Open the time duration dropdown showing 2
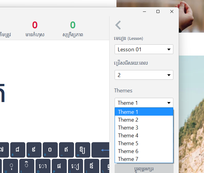204x173 pixels. tap(144, 75)
